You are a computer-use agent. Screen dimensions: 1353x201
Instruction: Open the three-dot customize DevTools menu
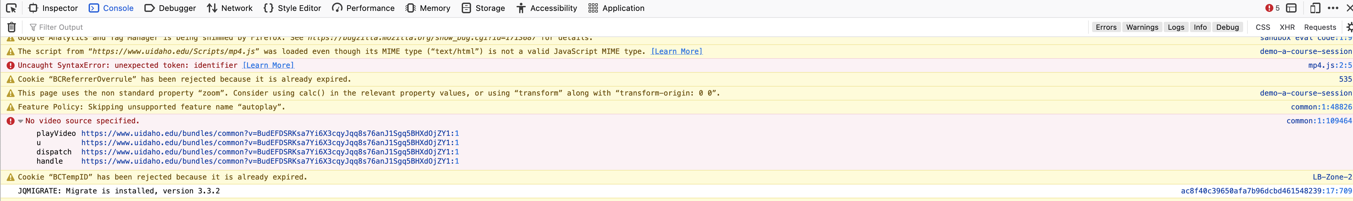(1332, 8)
